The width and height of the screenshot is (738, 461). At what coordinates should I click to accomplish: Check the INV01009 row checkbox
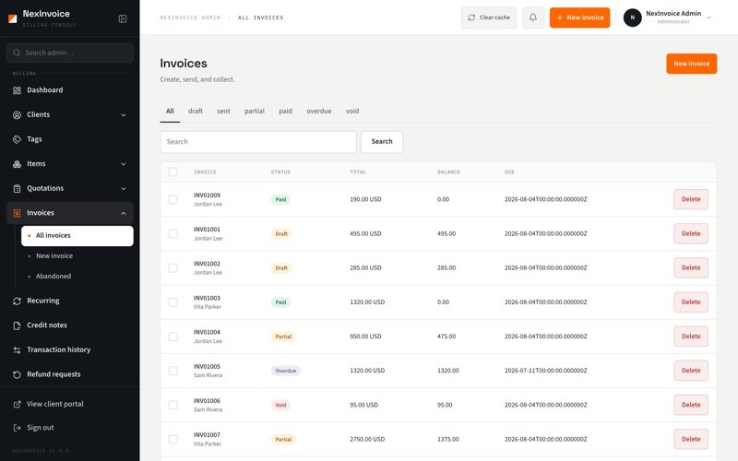(x=173, y=199)
